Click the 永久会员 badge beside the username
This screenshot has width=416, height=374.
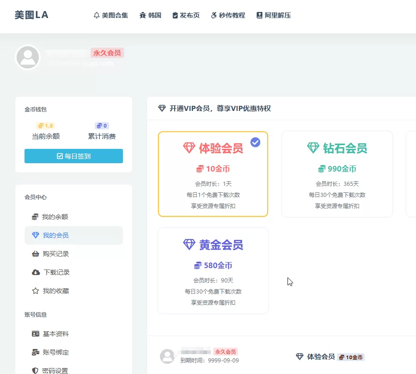click(107, 53)
